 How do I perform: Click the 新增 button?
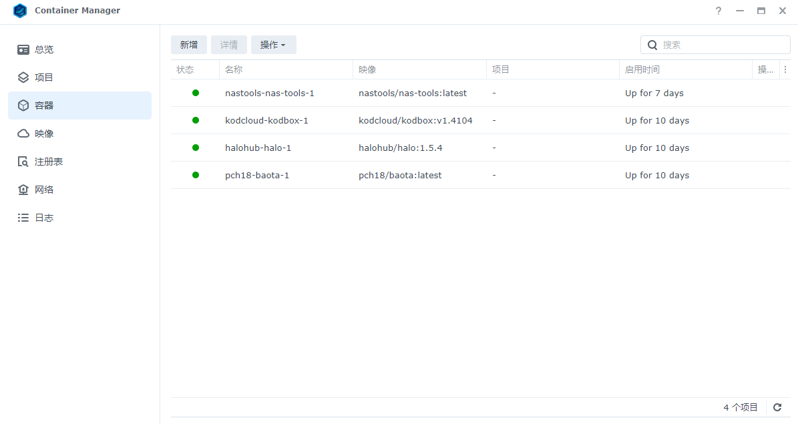click(189, 45)
